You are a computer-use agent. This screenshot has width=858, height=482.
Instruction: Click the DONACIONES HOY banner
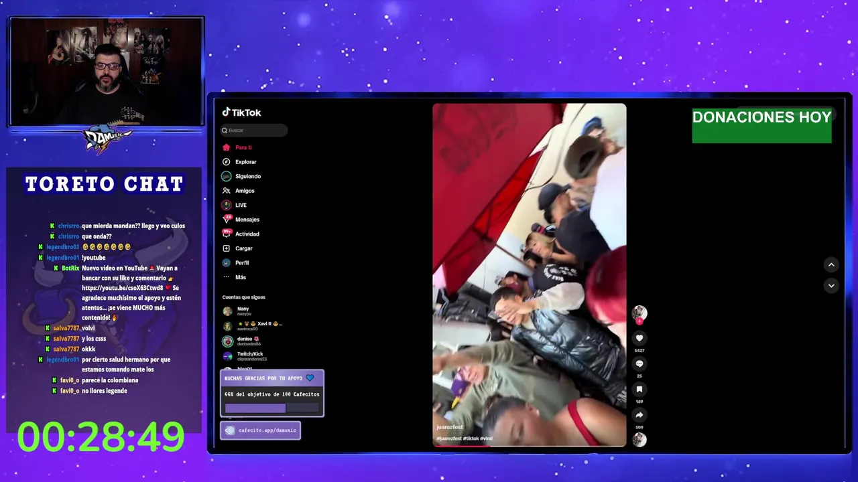[x=761, y=125]
